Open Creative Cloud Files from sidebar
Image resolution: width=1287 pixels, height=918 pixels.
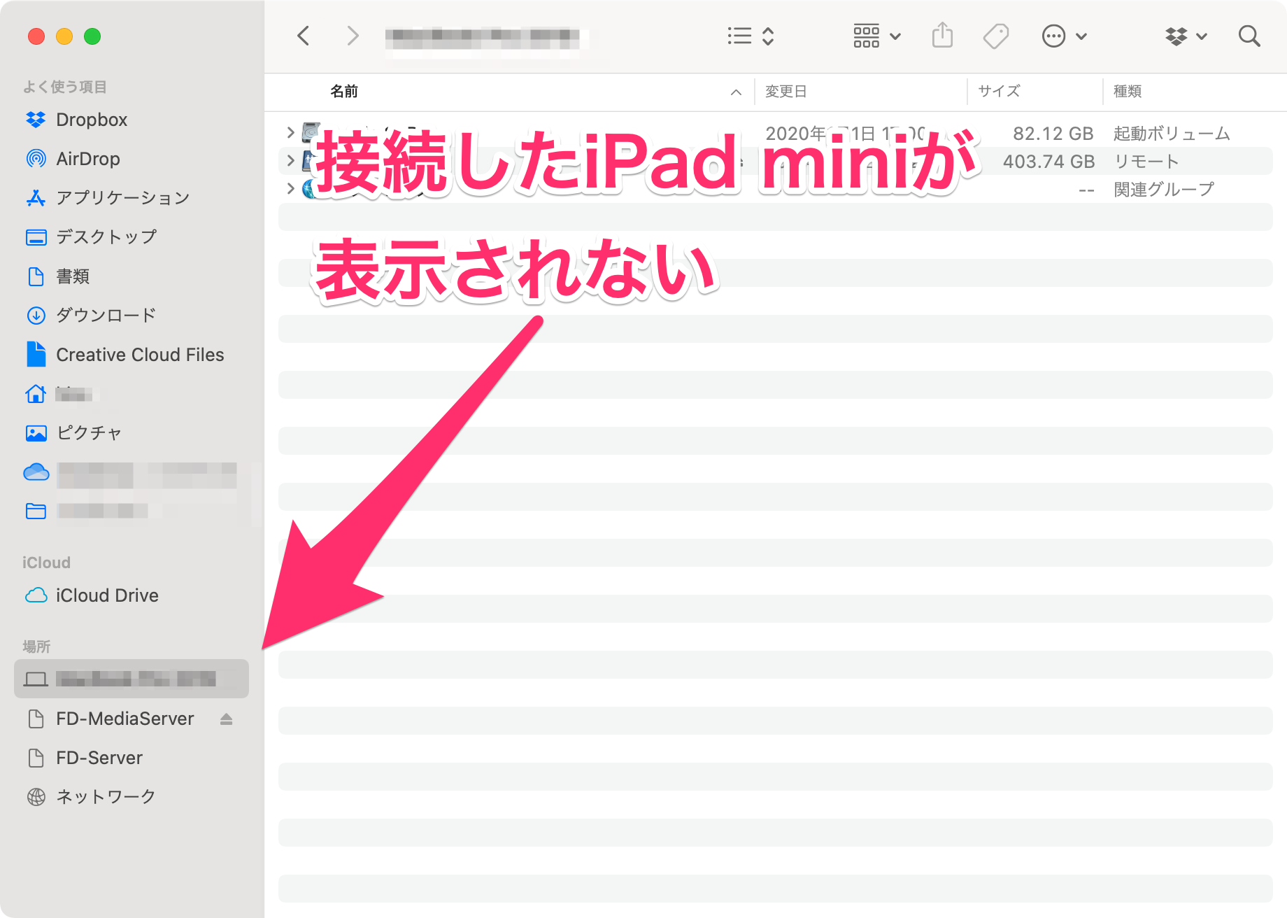click(139, 355)
